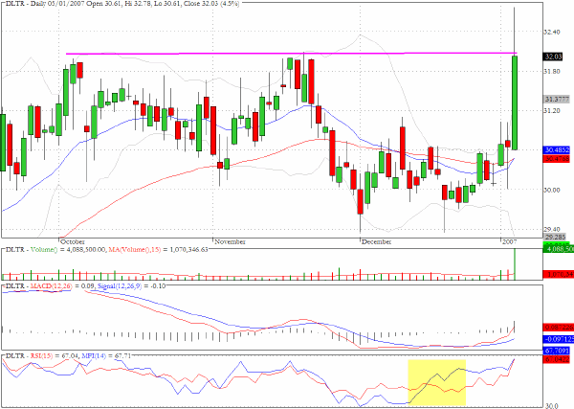574x409 pixels.
Task: Select the 31.80 price axis label
Action: coord(552,72)
